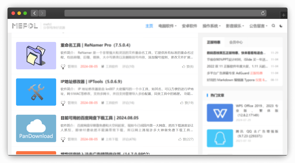The width and height of the screenshot is (295, 163).
Task: Expand the 影音娱乐 dropdown menu
Action: 235,26
